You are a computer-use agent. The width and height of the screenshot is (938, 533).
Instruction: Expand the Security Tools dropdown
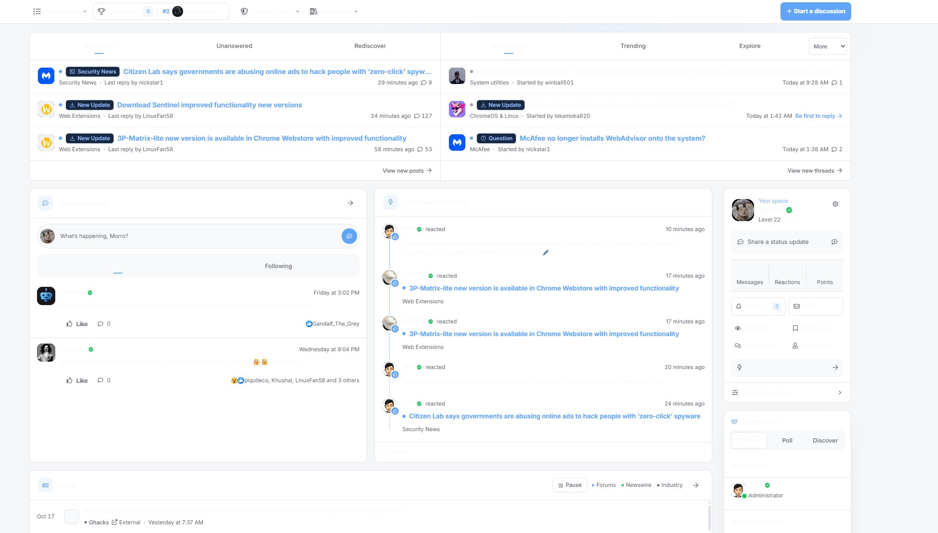coord(270,11)
